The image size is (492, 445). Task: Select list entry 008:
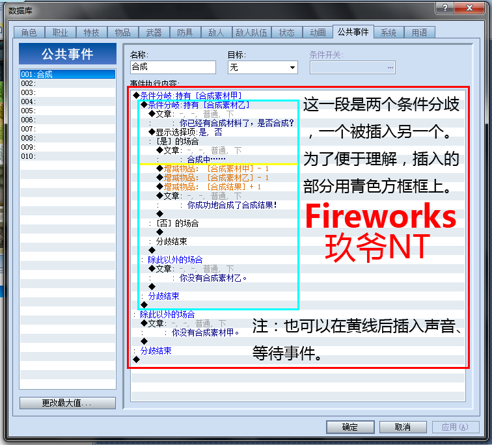(x=68, y=138)
